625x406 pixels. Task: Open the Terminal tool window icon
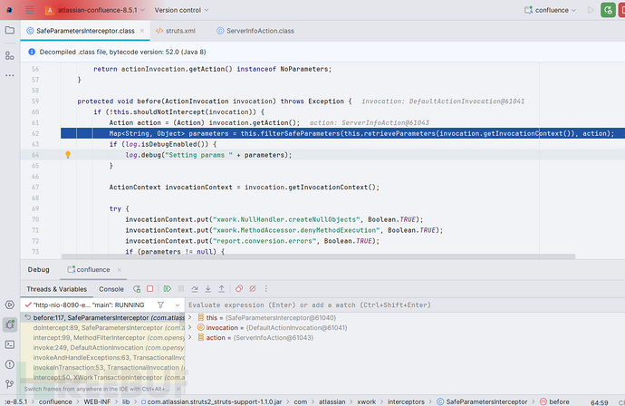click(10, 344)
